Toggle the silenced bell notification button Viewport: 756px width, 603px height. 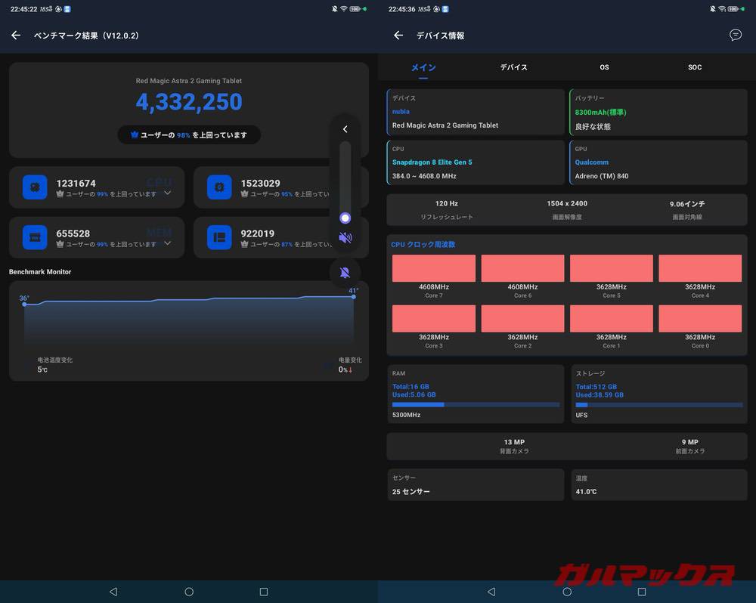[345, 273]
